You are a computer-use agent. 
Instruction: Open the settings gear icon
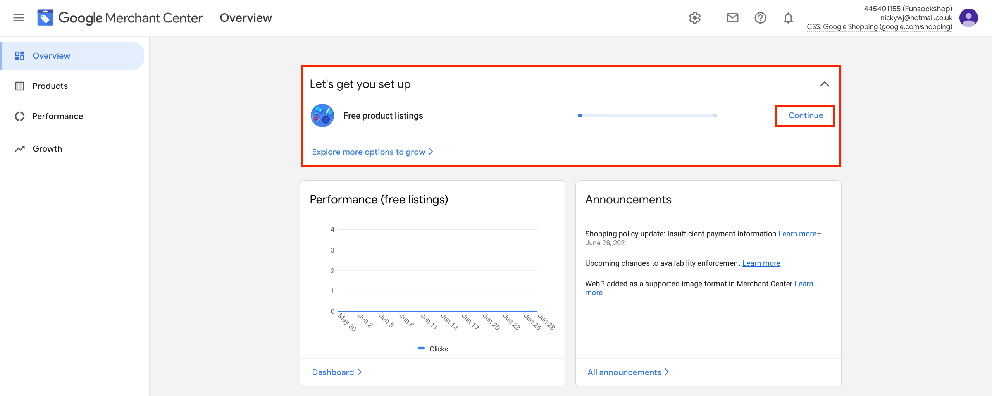pyautogui.click(x=694, y=18)
